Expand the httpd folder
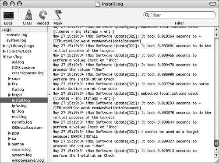 [10, 95]
